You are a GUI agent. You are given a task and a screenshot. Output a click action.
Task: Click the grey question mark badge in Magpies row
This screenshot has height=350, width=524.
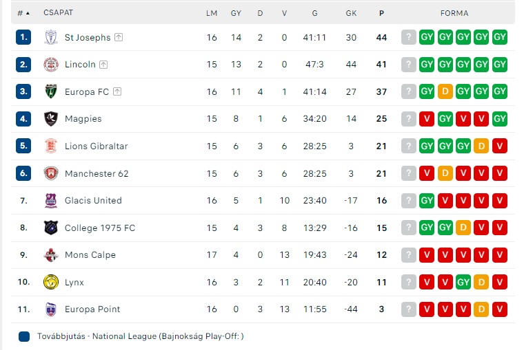pyautogui.click(x=408, y=119)
